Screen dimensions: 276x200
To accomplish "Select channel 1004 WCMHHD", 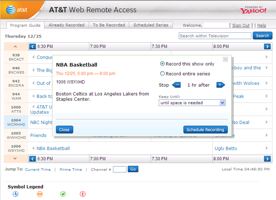I will pos(16,122).
